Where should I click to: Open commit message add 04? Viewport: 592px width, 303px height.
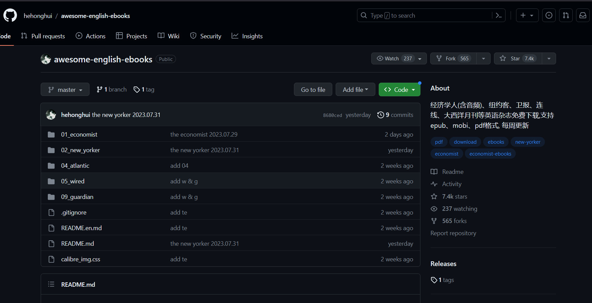(179, 166)
